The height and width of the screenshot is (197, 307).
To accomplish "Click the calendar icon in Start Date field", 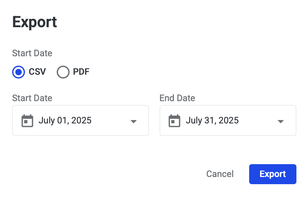I will pos(27,121).
